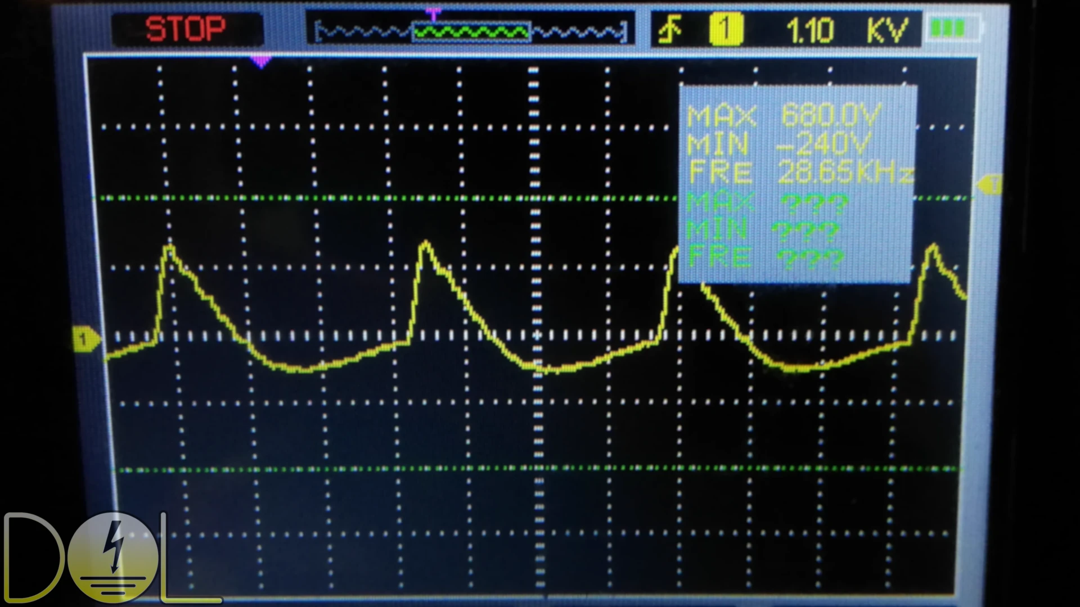Click the green MAX ??? channel 2 reading

pyautogui.click(x=768, y=203)
